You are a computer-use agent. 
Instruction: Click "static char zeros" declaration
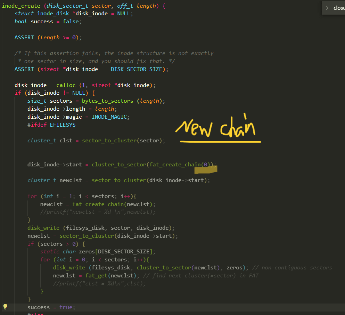(x=96, y=252)
